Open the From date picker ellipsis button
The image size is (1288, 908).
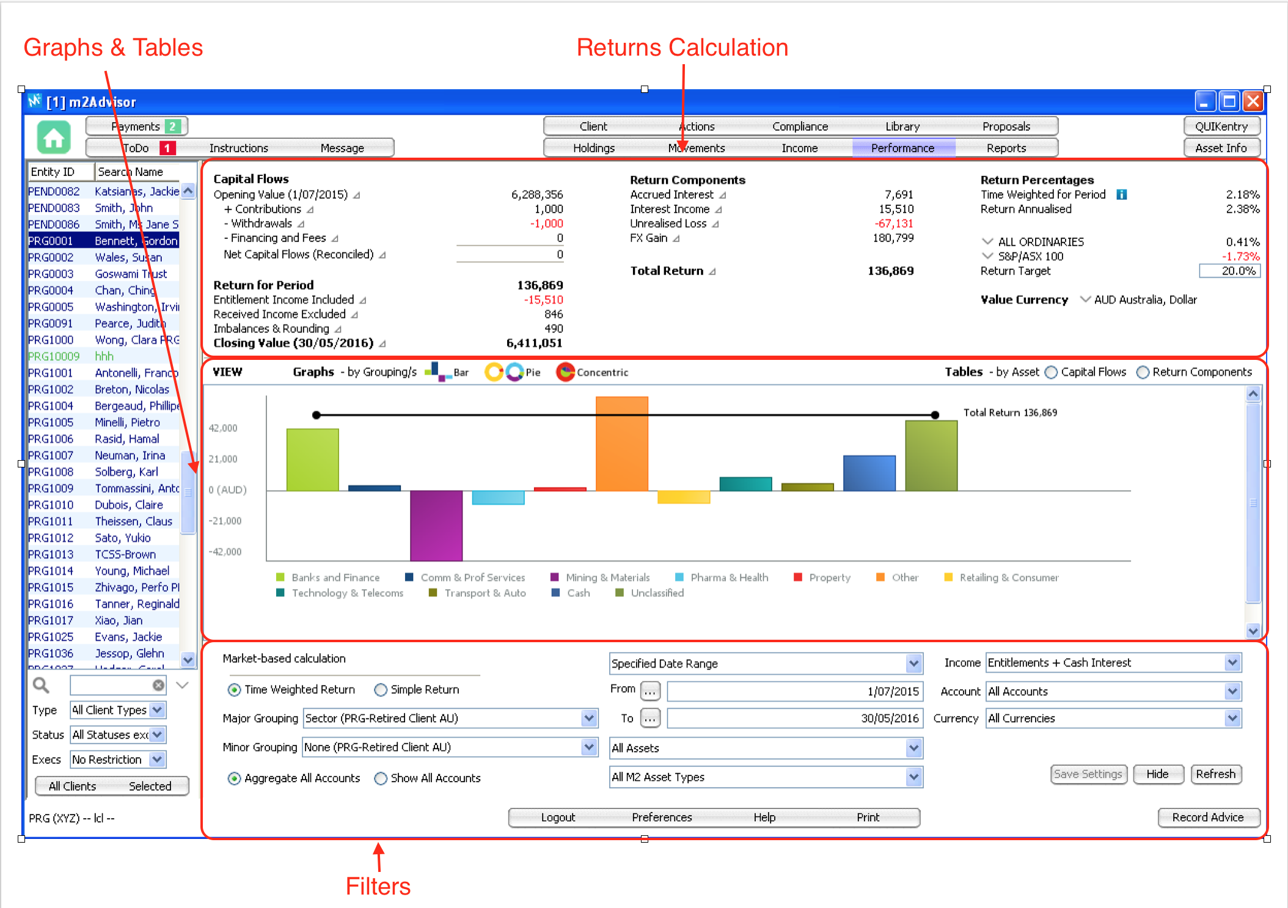650,691
